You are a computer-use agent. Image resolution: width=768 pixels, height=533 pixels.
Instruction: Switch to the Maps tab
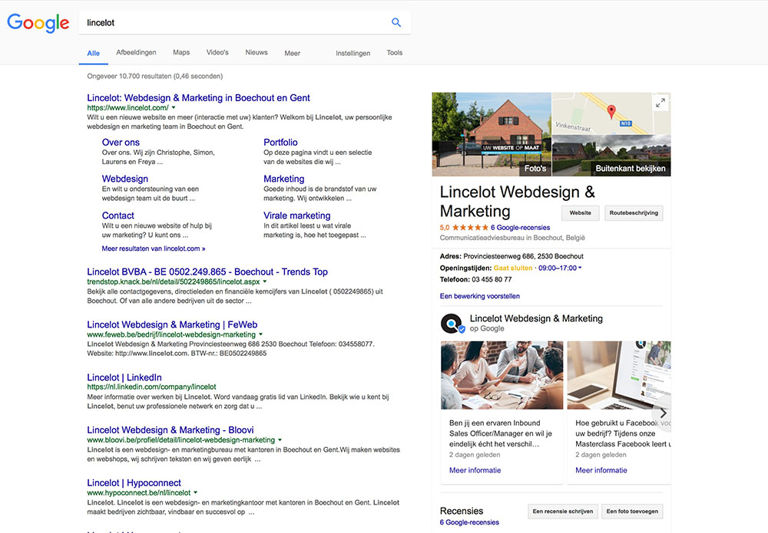pyautogui.click(x=181, y=53)
